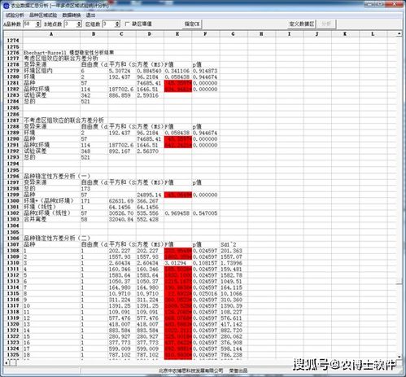Select column header A
Viewport: 406px width, 377px height.
click(51, 34)
